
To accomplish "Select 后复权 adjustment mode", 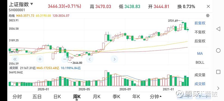I will pyautogui.click(x=200, y=41).
